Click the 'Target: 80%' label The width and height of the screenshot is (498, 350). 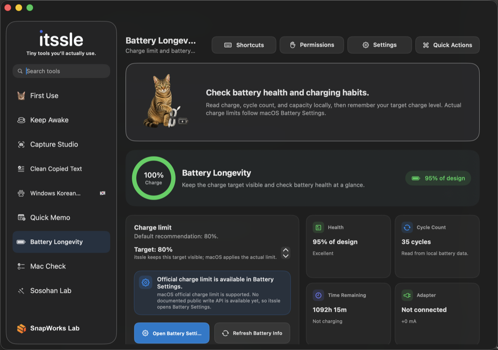pos(153,250)
